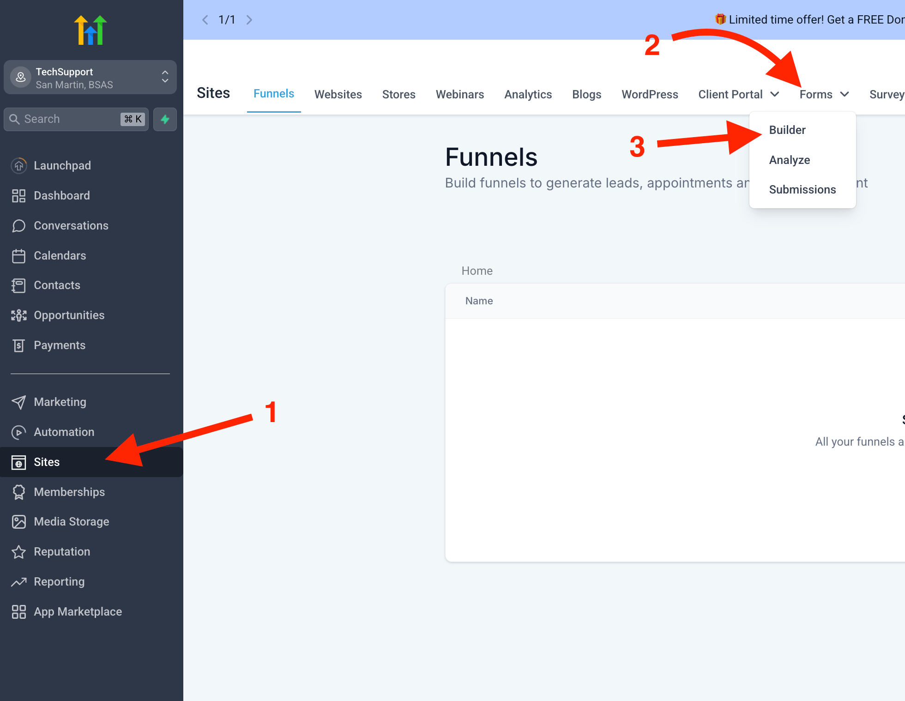Open Launchpad from the sidebar
Image resolution: width=905 pixels, height=701 pixels.
(x=91, y=165)
